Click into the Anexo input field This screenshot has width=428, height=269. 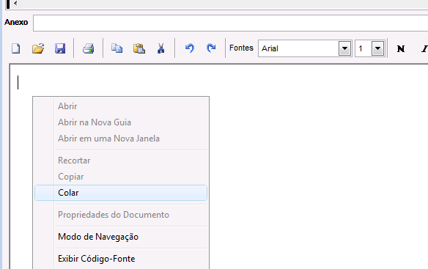coord(231,23)
